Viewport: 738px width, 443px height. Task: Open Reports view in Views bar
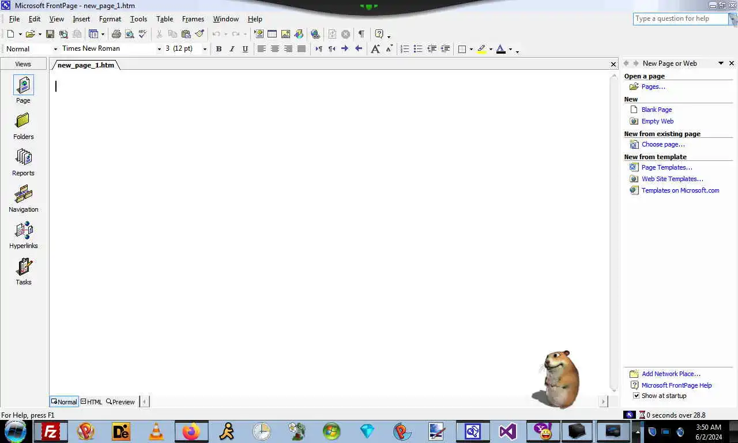23,163
